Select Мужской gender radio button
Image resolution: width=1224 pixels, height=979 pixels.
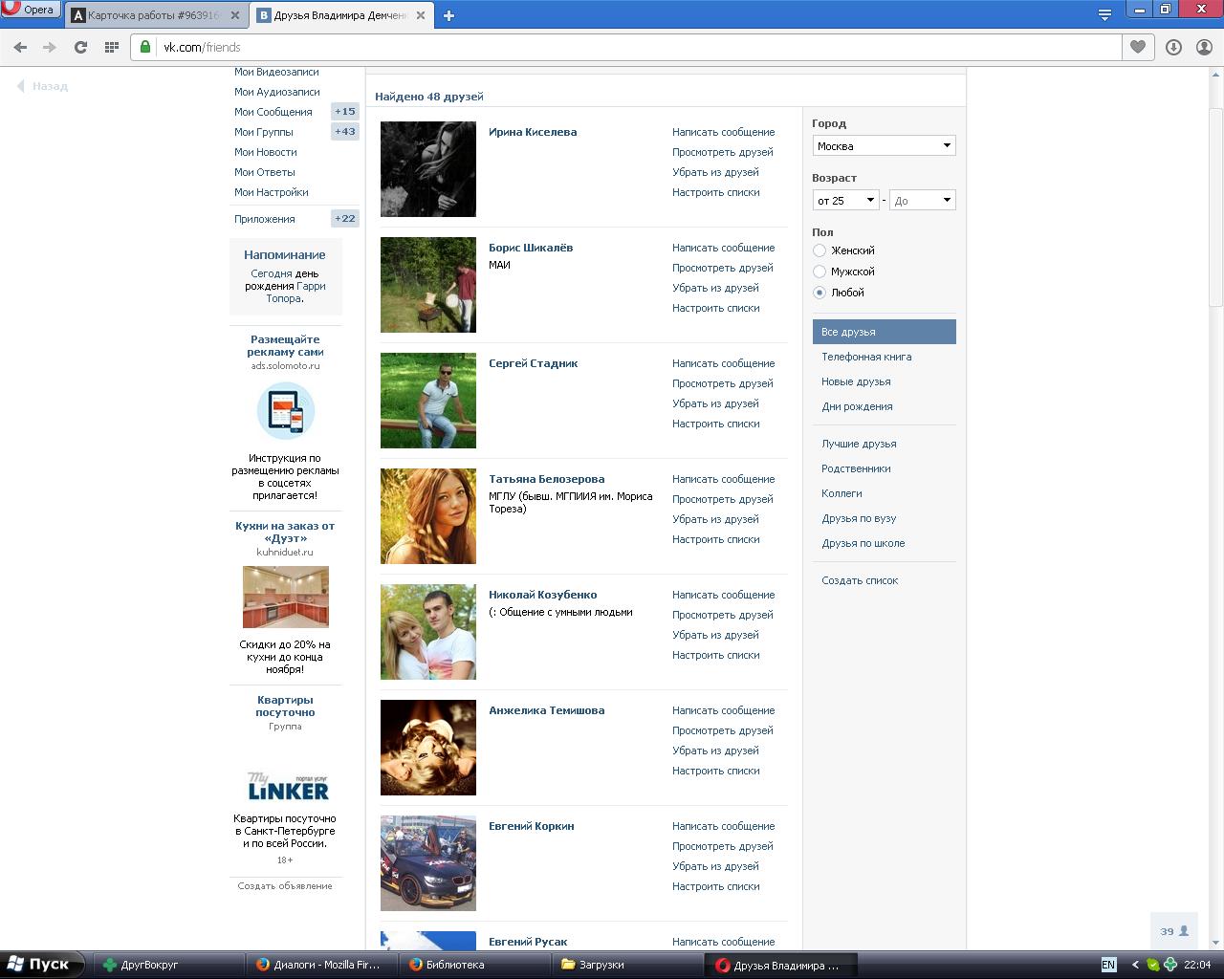[x=820, y=272]
